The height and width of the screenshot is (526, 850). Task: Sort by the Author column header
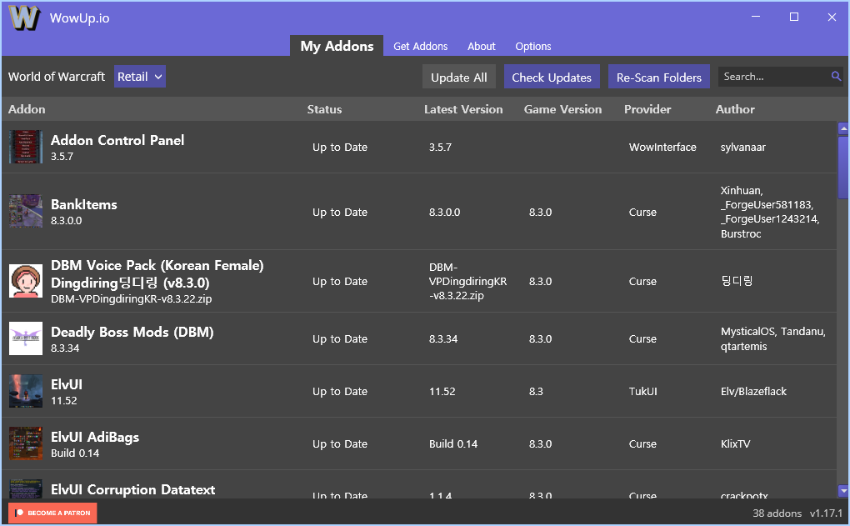(735, 109)
